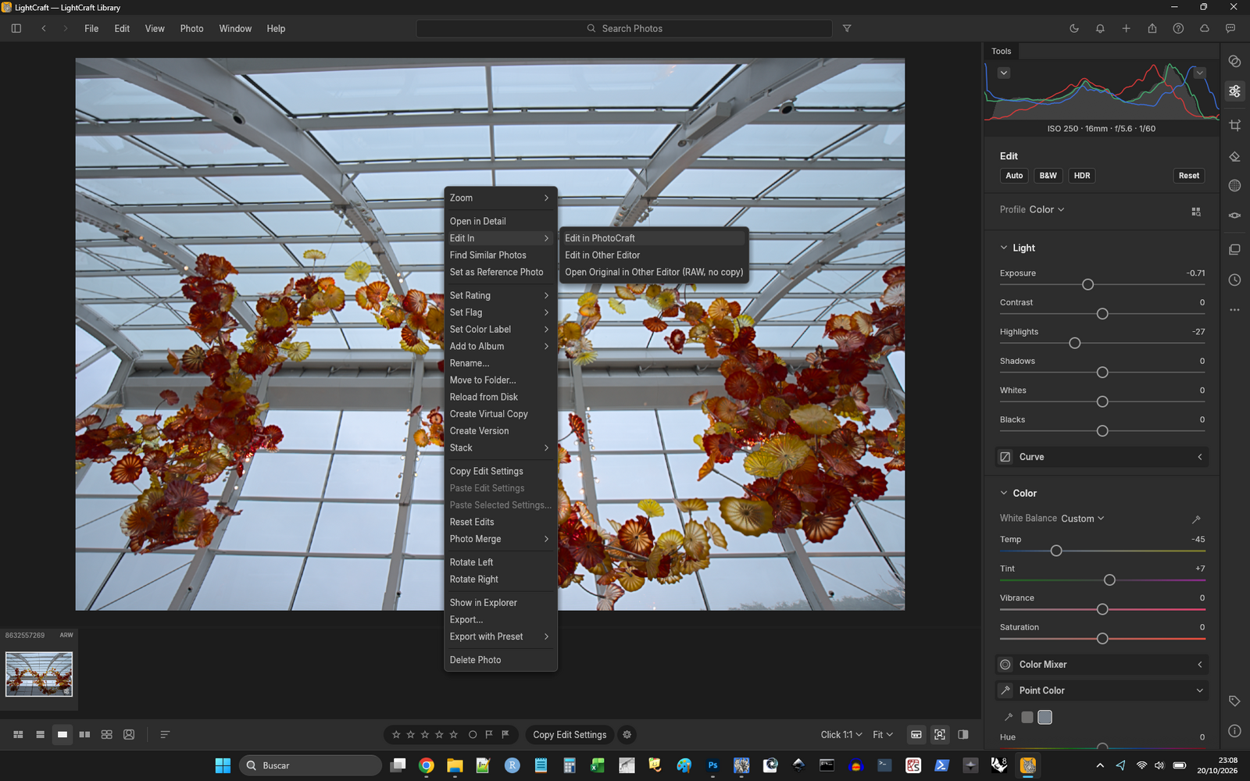Toggle the right panel visibility icon
This screenshot has width=1250, height=781.
coord(963,734)
